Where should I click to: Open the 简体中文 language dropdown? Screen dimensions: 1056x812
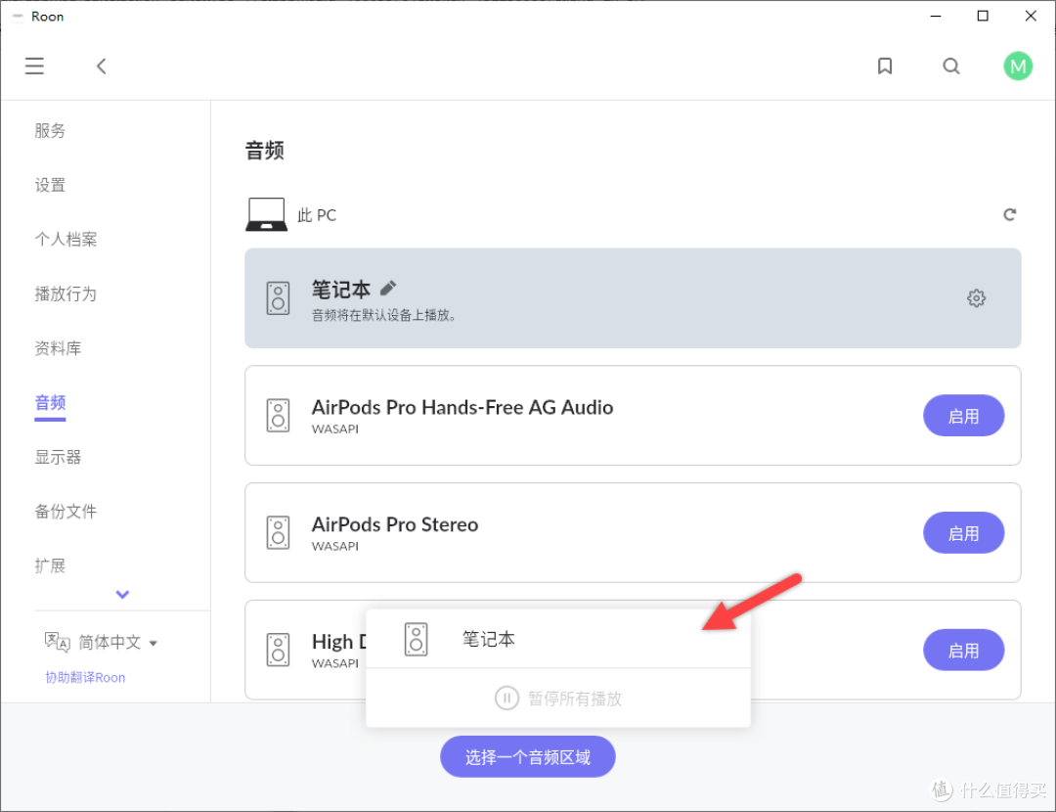pyautogui.click(x=117, y=643)
